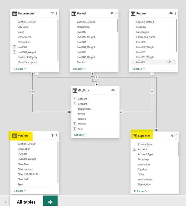
Task: Click the Expenses table icon
Action: click(x=135, y=136)
